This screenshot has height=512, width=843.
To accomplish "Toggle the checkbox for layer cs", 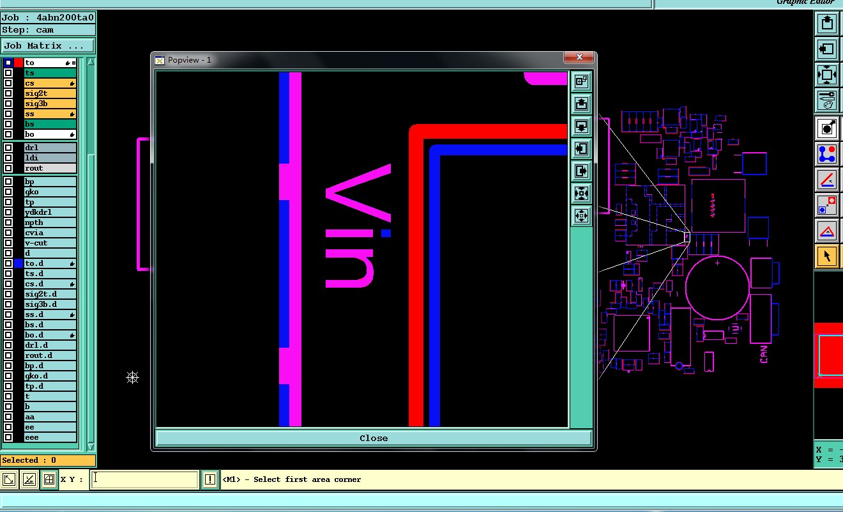I will [x=8, y=83].
